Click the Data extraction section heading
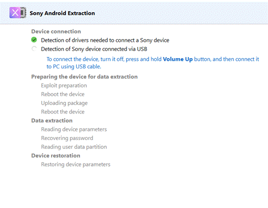This screenshot has height=208, width=268. (52, 121)
